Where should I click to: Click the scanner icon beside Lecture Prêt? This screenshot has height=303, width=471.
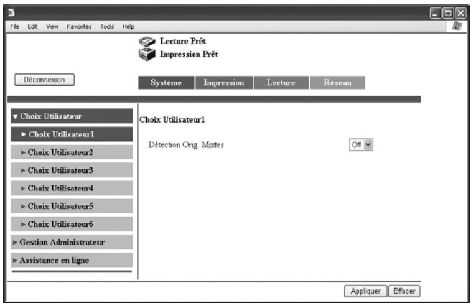click(x=147, y=41)
